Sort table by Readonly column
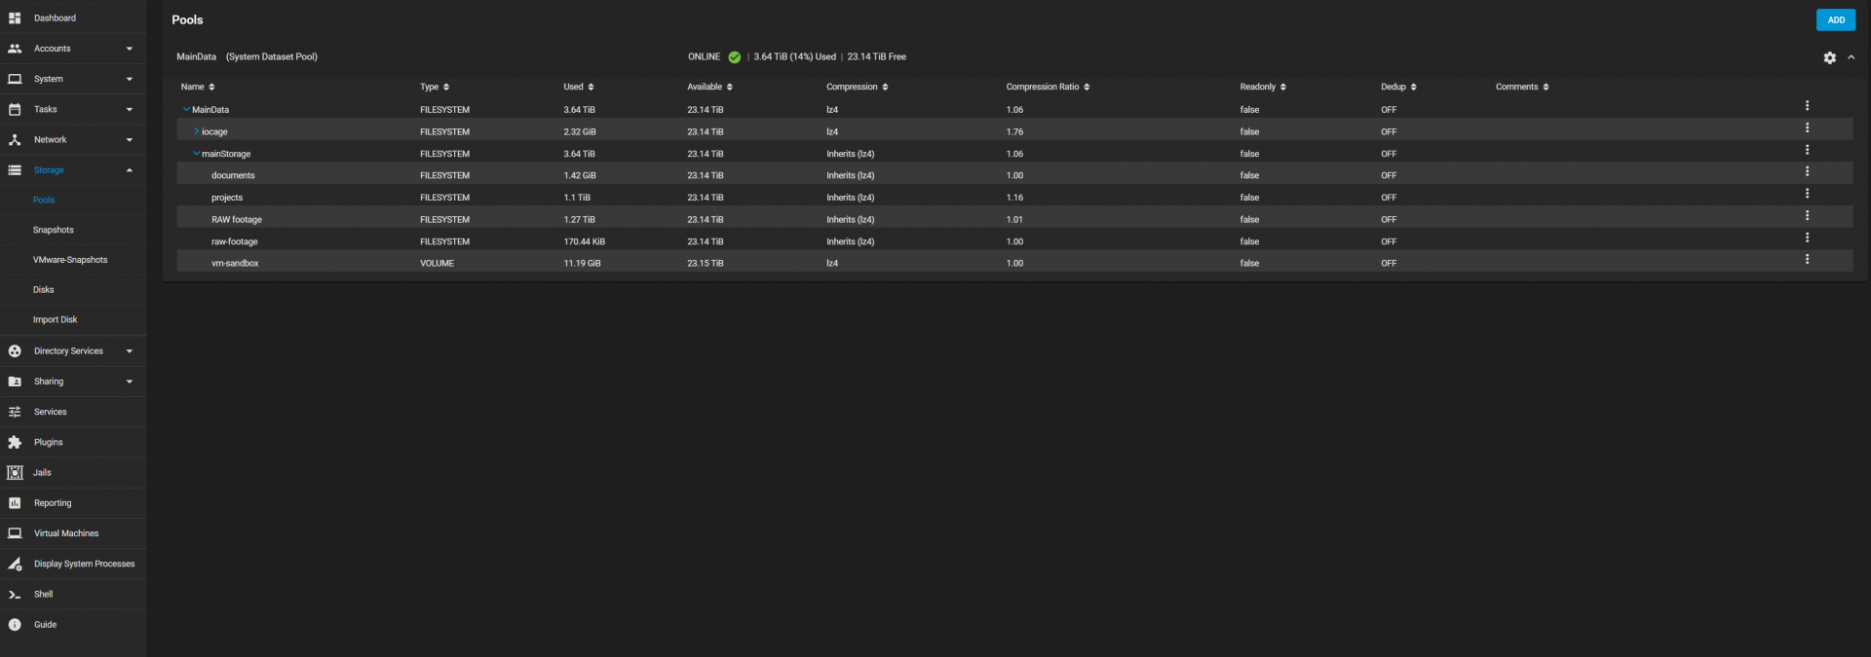 point(1263,87)
